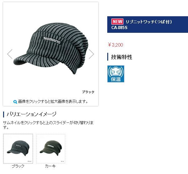Click the ¥3,200 price
The image size is (188, 174).
point(116,45)
